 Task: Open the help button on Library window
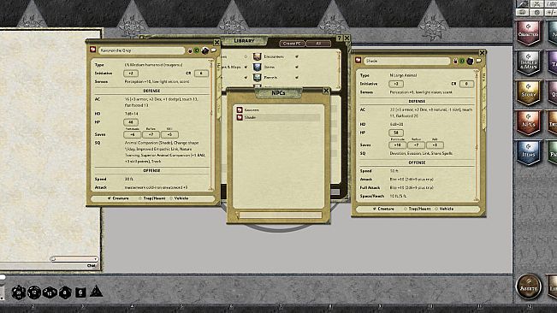pos(339,38)
